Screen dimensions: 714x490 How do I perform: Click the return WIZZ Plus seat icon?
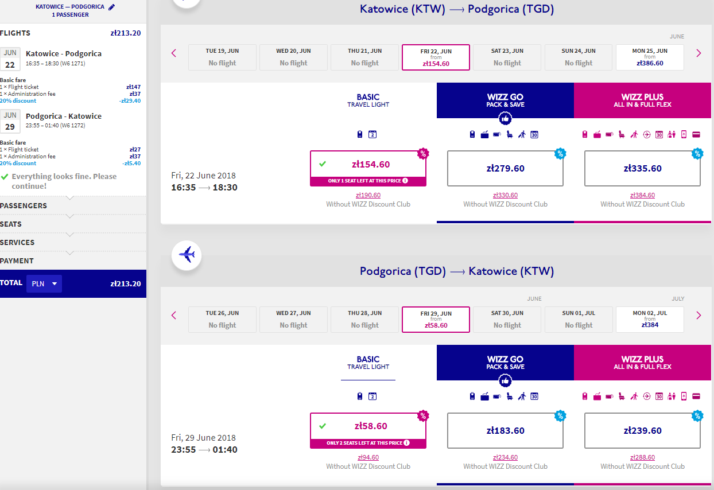click(x=622, y=396)
